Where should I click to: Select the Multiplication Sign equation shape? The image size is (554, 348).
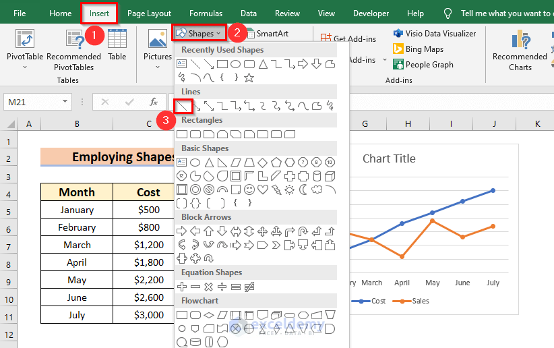(209, 287)
